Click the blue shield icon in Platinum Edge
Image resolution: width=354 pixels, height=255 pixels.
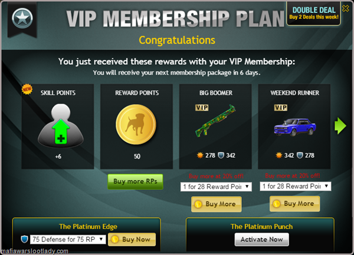pos(24,239)
